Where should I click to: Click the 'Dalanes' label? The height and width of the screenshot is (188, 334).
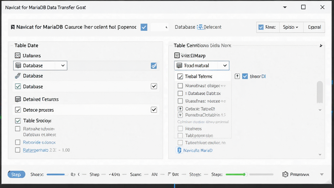pos(32,55)
